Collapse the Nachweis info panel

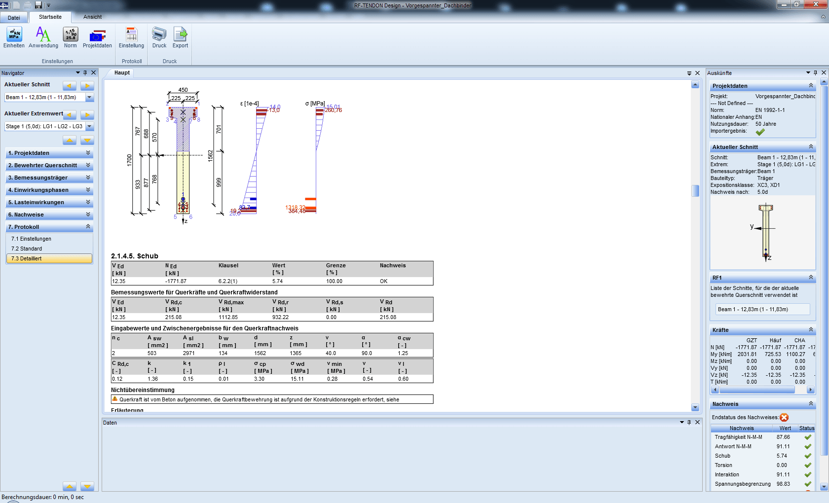[811, 403]
